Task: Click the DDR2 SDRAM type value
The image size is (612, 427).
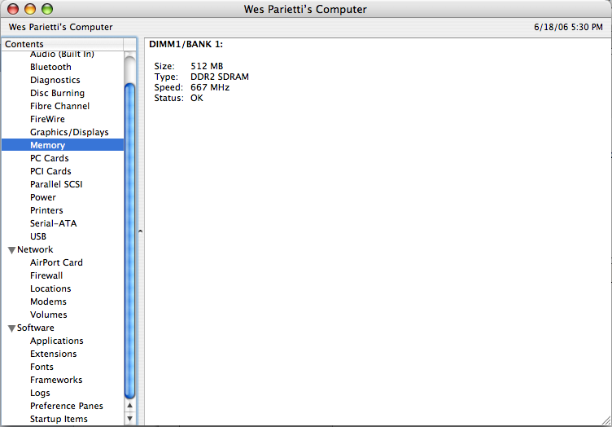Action: coord(220,77)
